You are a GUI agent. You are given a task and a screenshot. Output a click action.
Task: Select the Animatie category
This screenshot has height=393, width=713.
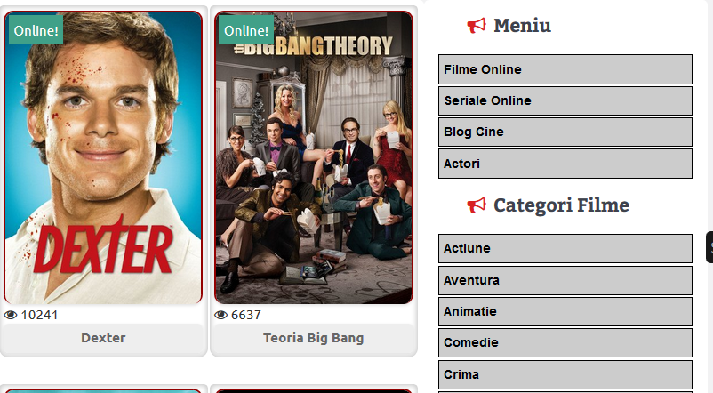point(565,311)
